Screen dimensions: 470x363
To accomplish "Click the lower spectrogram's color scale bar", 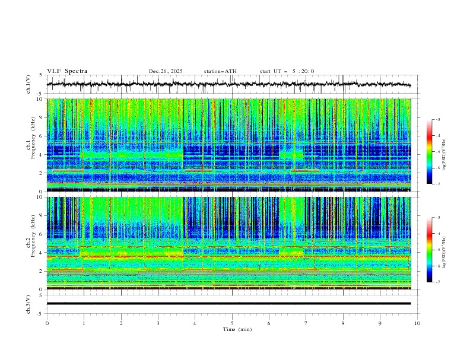I will (x=429, y=250).
